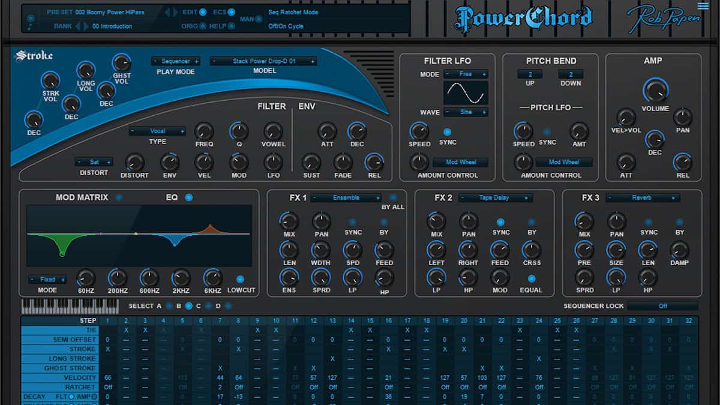Open the hamburger menu in top-right corner
720x405 pixels.
point(703,6)
